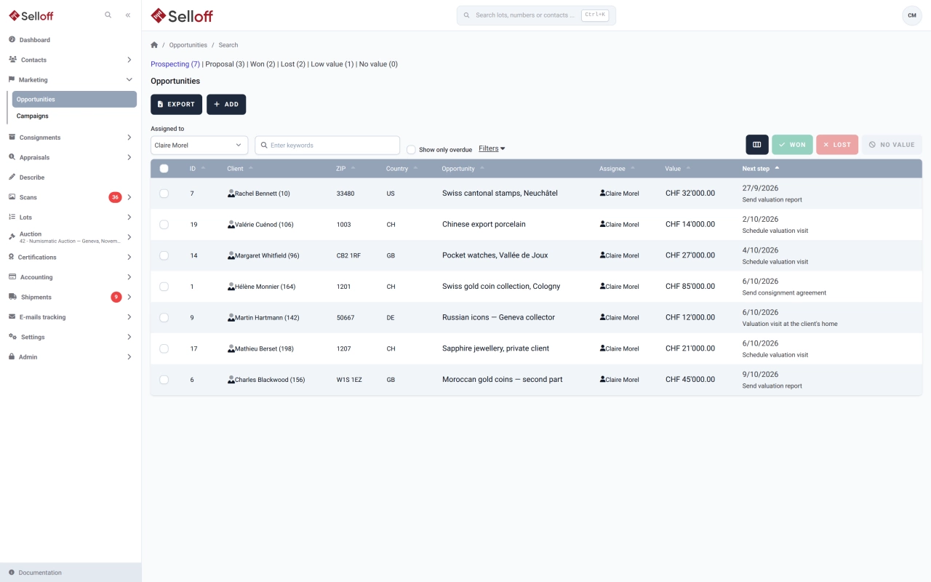The height and width of the screenshot is (582, 931).
Task: Click the Selloff logo in the header
Action: coord(182,15)
